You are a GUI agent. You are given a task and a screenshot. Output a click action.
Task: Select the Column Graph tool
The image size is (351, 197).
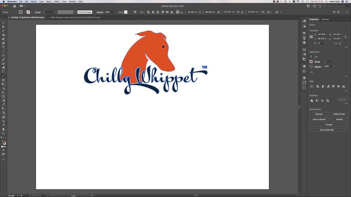(3, 117)
